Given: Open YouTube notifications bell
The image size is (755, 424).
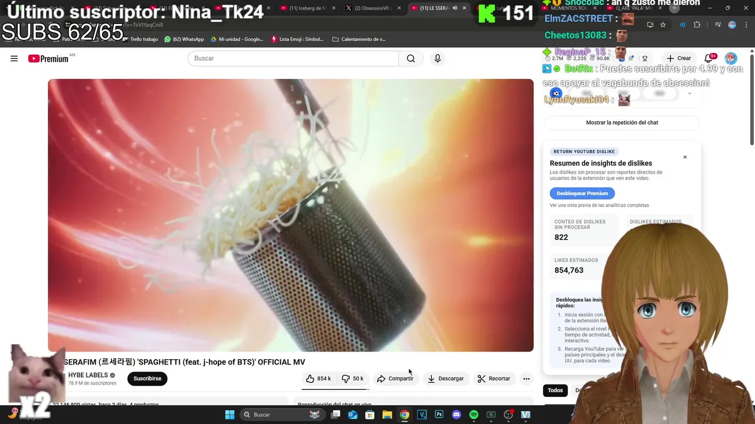Looking at the screenshot, I should 709,58.
